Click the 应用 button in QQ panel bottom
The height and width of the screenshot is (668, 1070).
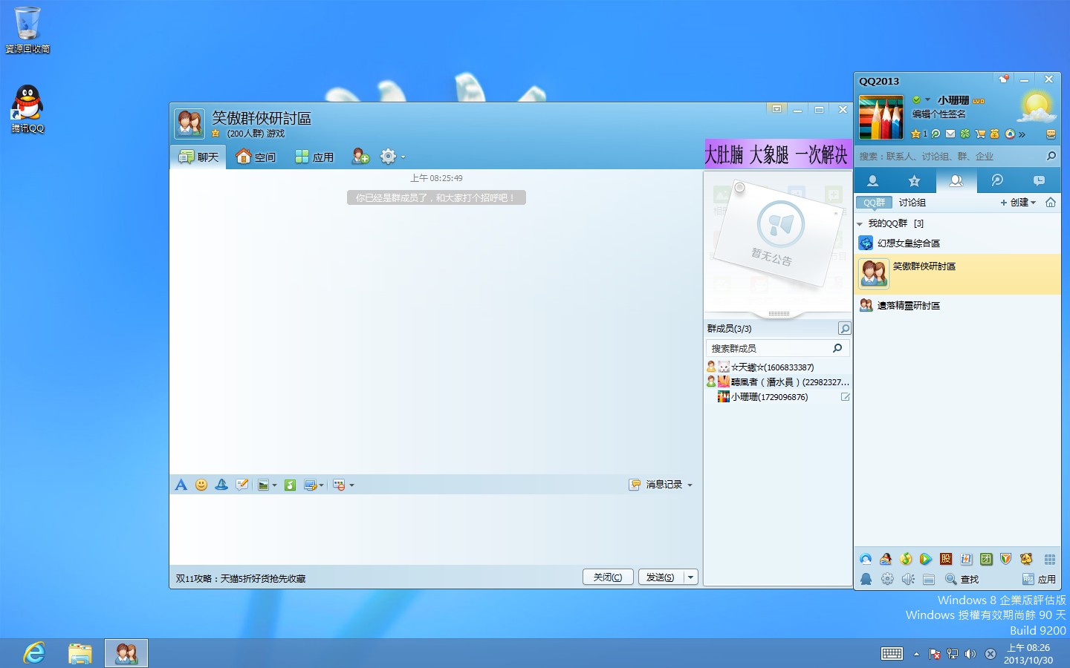click(1039, 579)
